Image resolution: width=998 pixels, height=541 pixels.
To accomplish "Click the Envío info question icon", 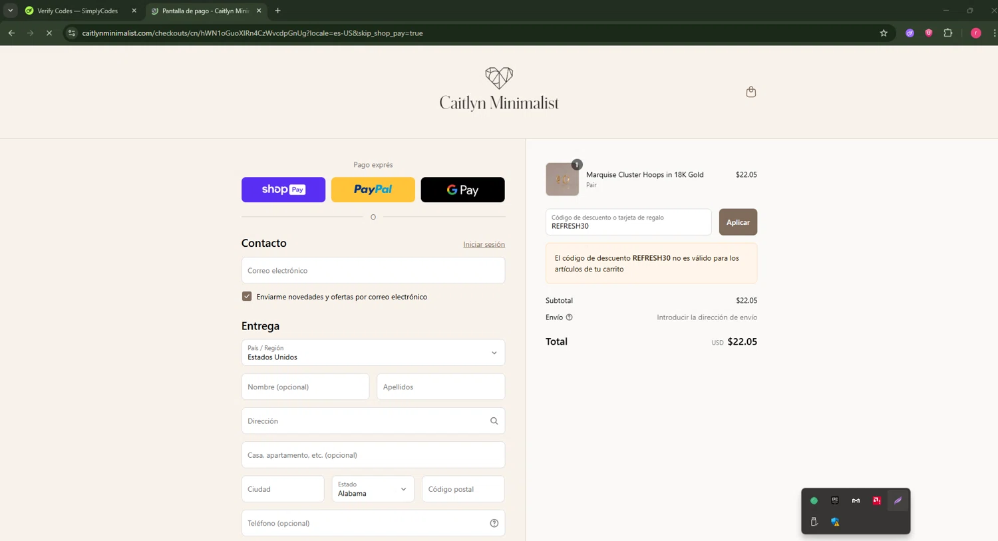I will pyautogui.click(x=569, y=317).
